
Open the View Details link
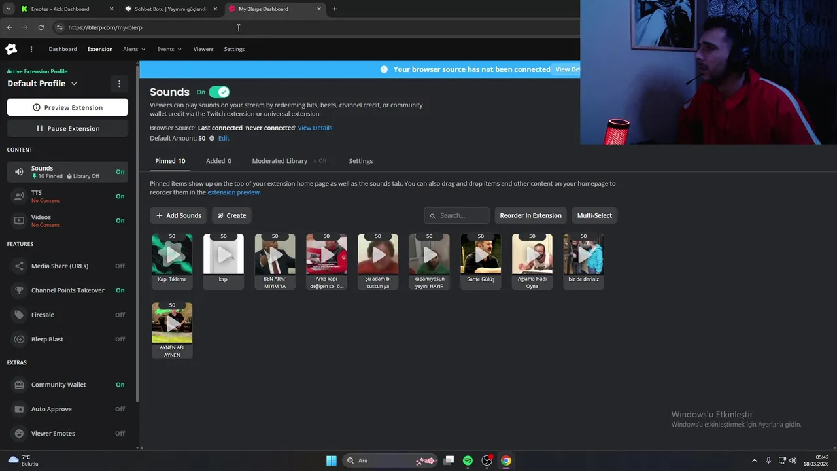(315, 128)
